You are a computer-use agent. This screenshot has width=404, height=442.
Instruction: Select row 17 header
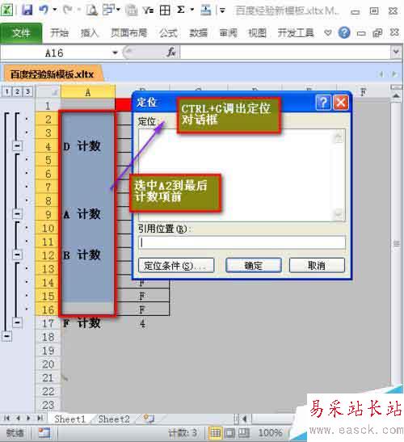point(48,323)
